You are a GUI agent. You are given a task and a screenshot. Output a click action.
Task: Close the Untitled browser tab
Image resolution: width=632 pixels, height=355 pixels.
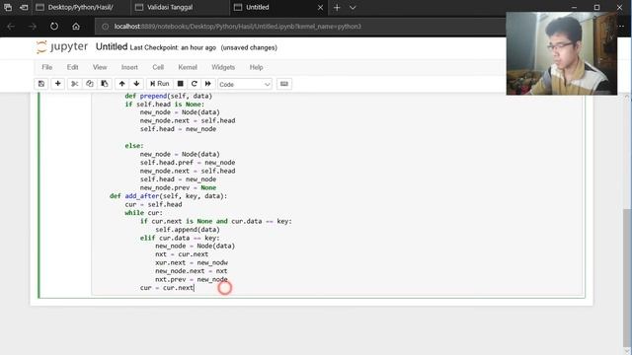pyautogui.click(x=320, y=7)
